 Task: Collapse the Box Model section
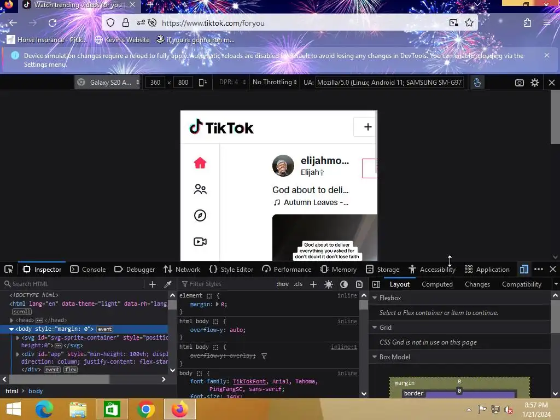pyautogui.click(x=375, y=357)
